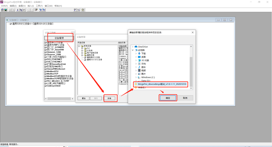Expand the Windows (C:) drive chevron
272x147 pixels.
(136, 77)
